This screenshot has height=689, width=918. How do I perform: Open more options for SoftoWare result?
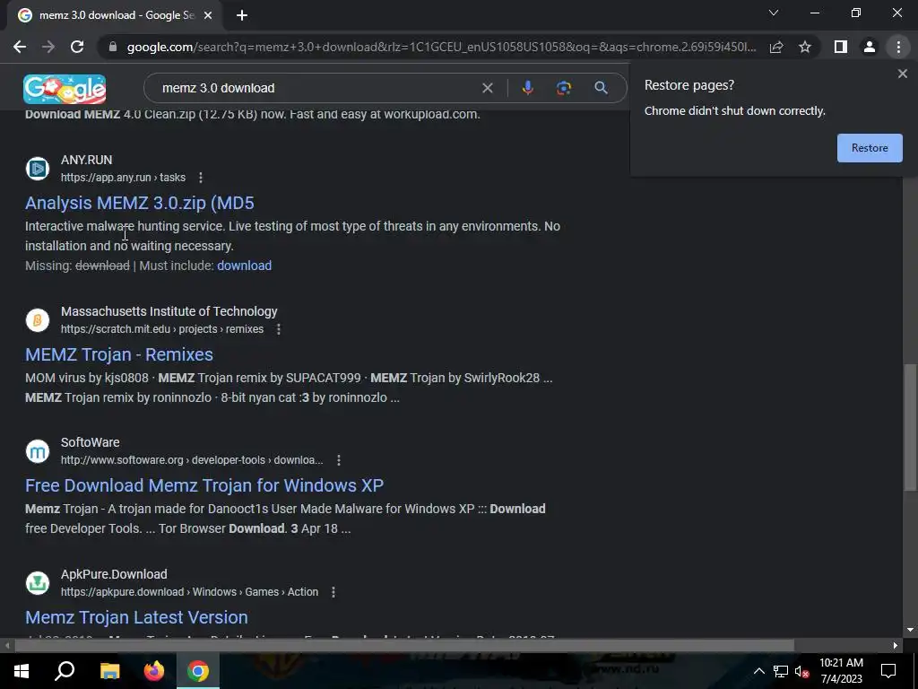click(x=338, y=460)
